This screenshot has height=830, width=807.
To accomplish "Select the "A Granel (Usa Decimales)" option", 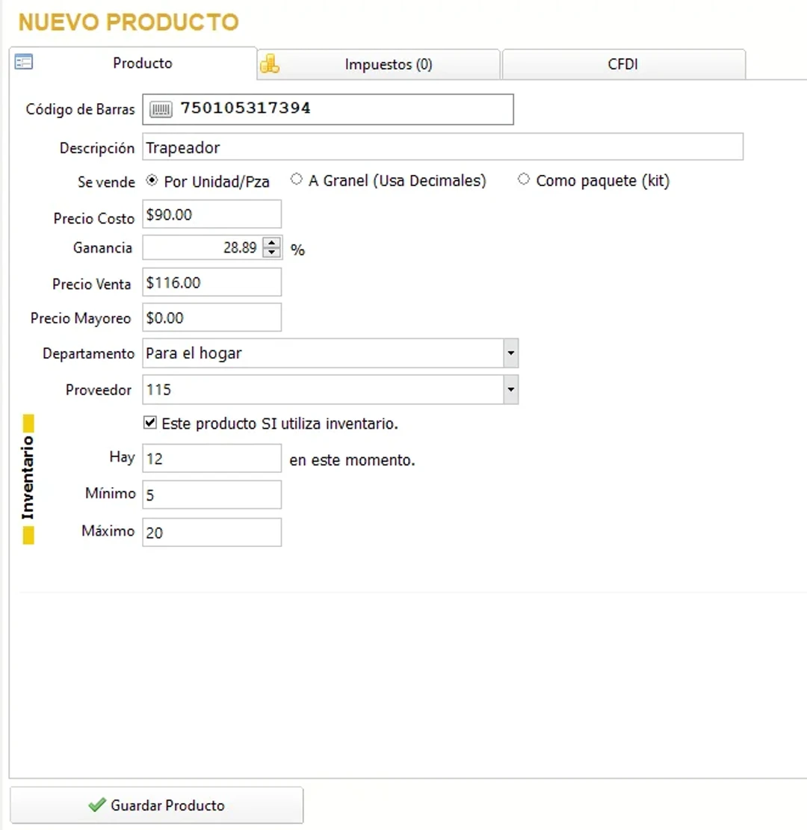I will [296, 179].
